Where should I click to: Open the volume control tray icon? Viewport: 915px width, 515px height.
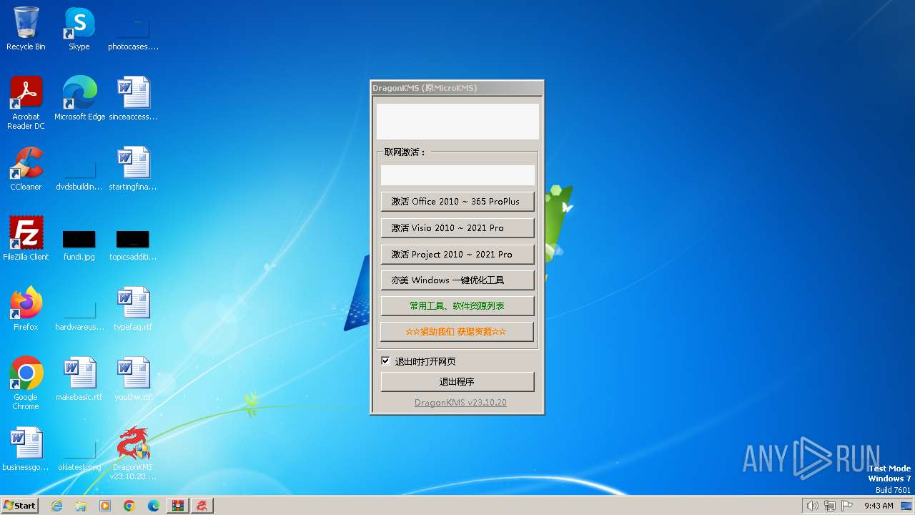(x=812, y=506)
